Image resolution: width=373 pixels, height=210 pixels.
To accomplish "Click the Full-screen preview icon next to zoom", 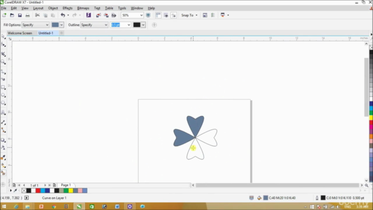I will tap(148, 15).
